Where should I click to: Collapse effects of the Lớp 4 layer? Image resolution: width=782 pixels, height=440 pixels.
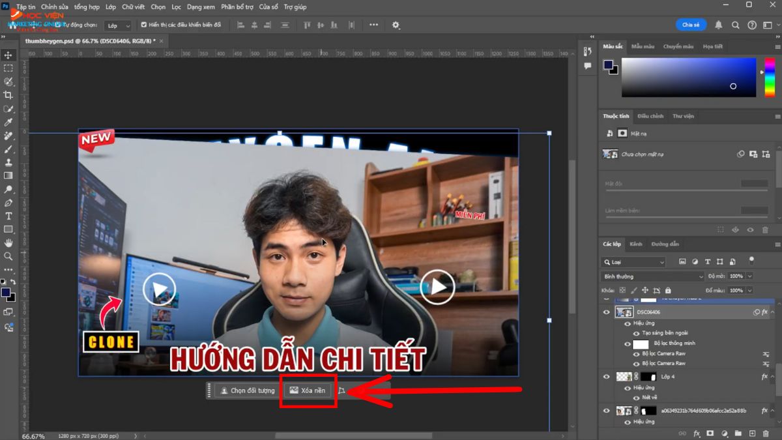[x=774, y=377]
